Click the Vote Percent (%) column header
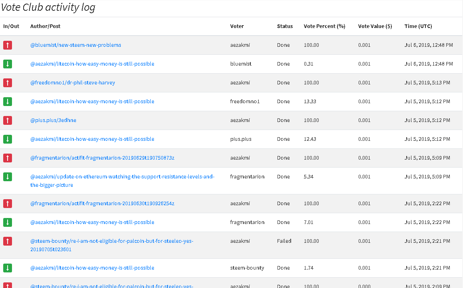This screenshot has width=463, height=288. click(x=324, y=26)
